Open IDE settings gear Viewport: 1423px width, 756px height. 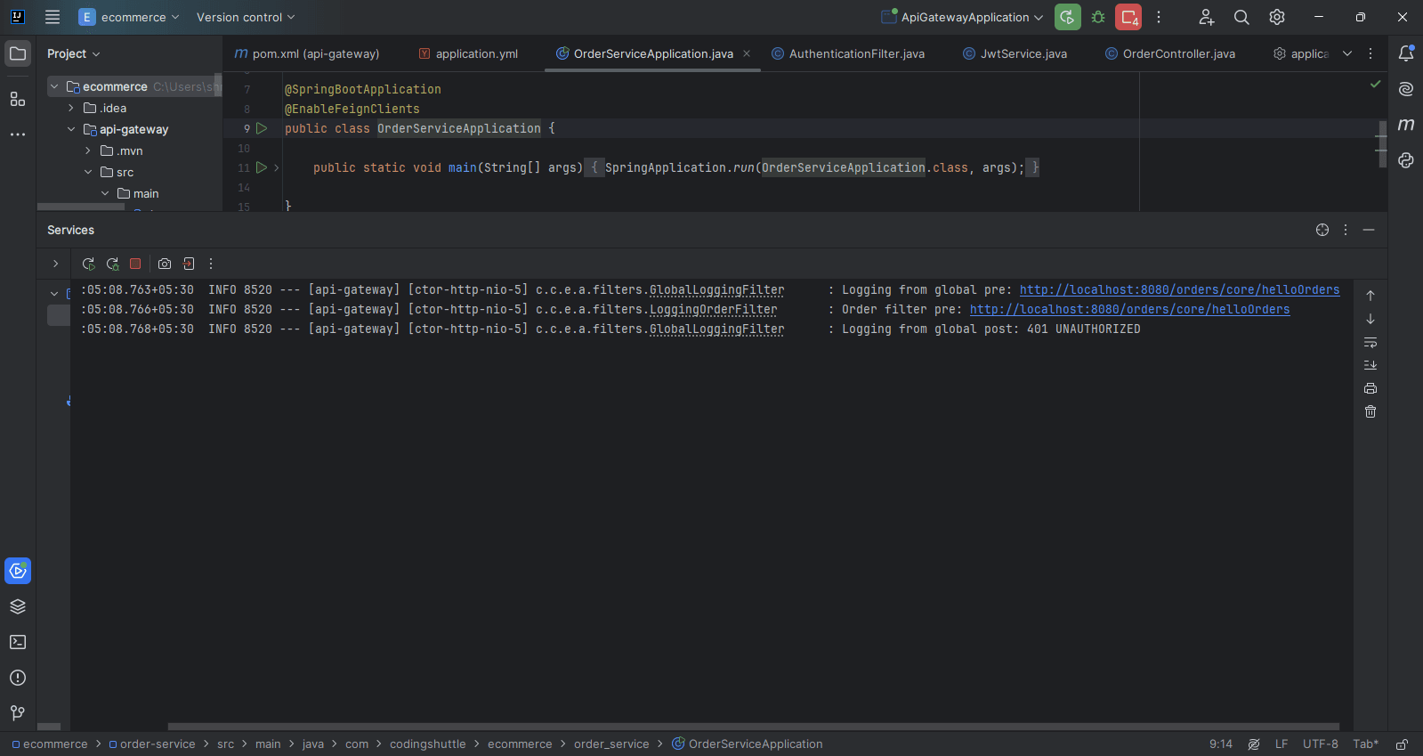click(1277, 17)
